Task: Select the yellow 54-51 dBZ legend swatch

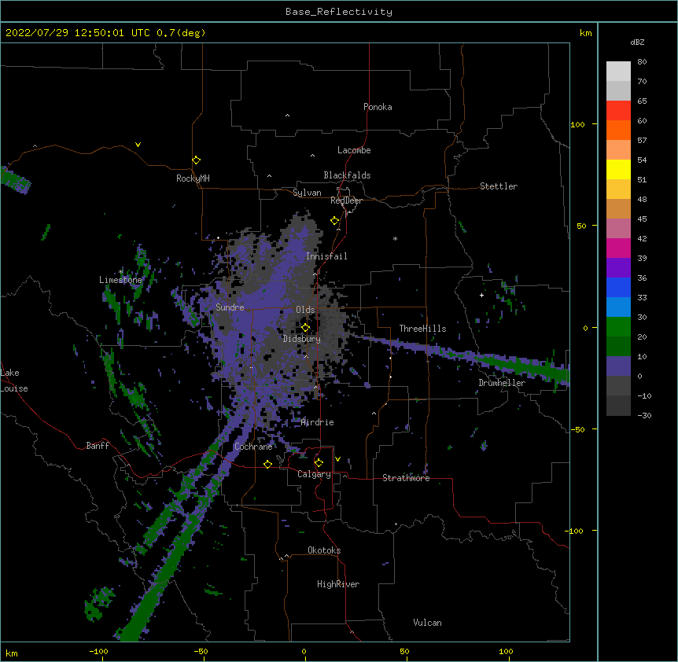Action: pyautogui.click(x=618, y=169)
